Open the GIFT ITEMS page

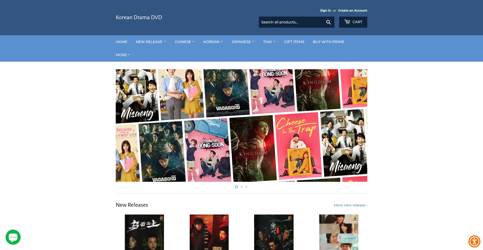pos(294,42)
